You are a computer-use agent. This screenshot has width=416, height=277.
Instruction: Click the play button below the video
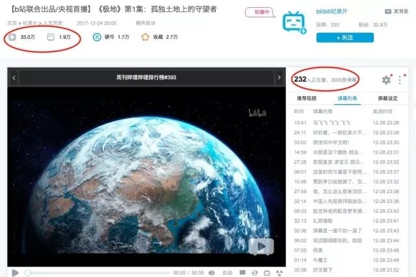(15, 272)
